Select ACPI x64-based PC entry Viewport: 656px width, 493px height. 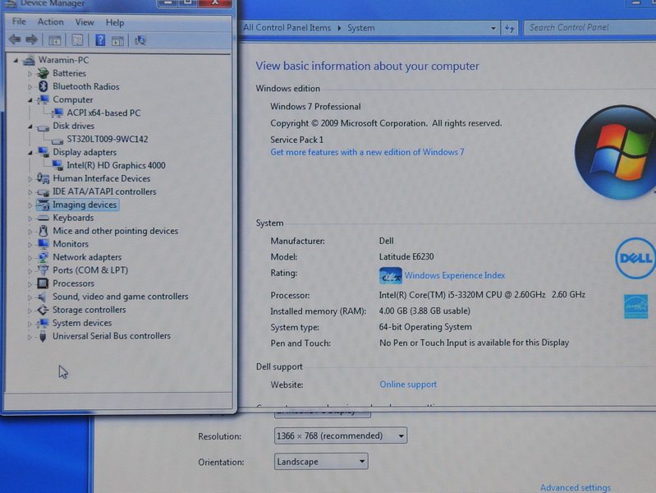(x=103, y=113)
